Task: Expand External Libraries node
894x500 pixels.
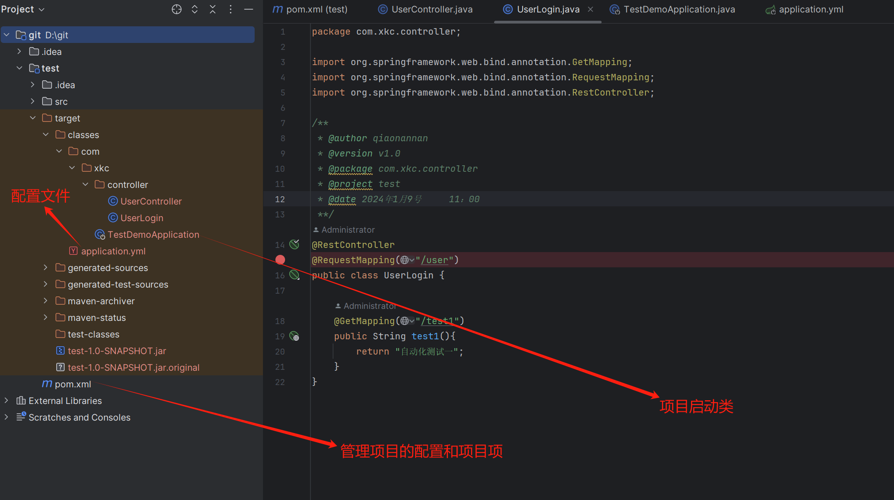Action: [x=6, y=401]
